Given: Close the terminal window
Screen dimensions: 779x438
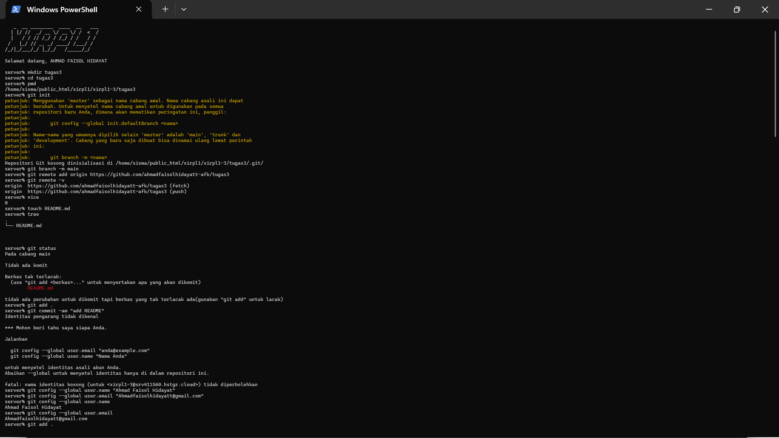Looking at the screenshot, I should (765, 9).
